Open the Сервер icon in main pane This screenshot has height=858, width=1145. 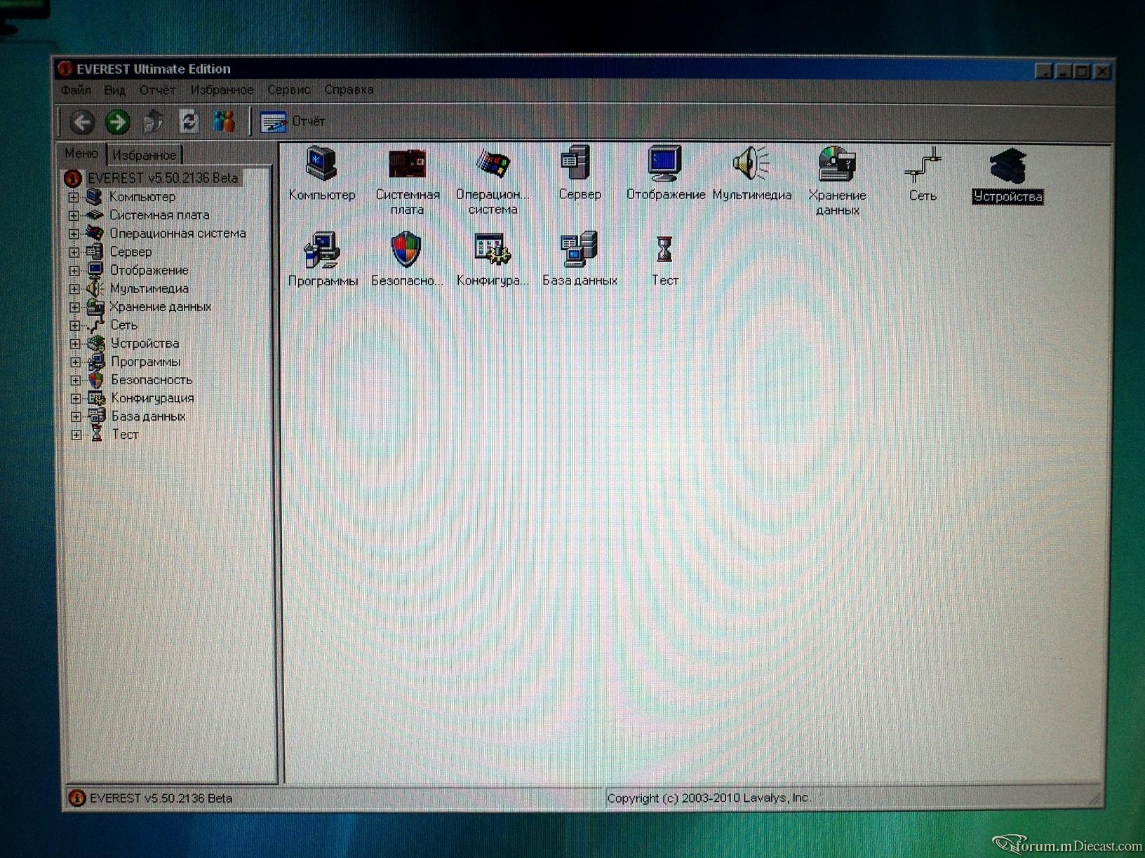point(580,174)
